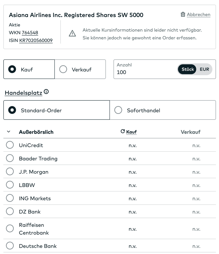Open the ISIN KR7020560009 link
This screenshot has height=254, width=219.
click(x=36, y=40)
